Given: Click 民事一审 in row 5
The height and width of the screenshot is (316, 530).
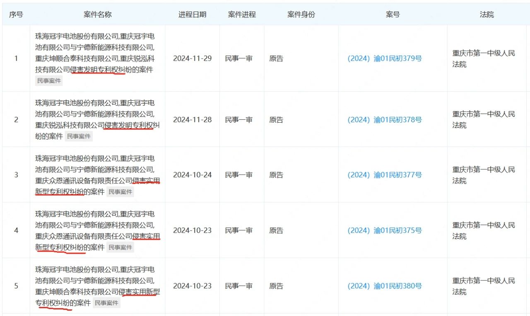Looking at the screenshot, I should 239,286.
